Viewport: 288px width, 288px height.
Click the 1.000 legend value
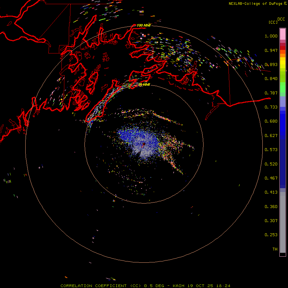(x=271, y=36)
